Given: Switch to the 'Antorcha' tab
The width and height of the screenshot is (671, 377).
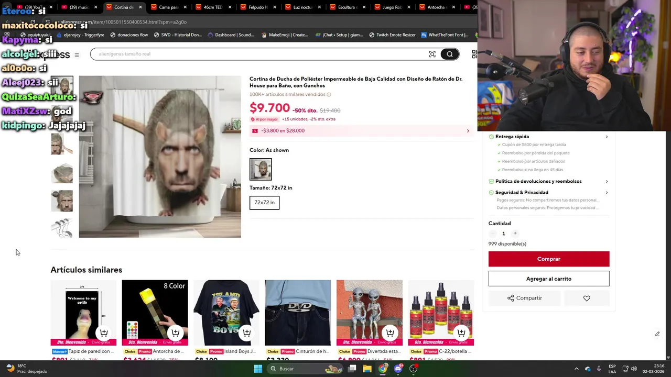Looking at the screenshot, I should [x=437, y=7].
